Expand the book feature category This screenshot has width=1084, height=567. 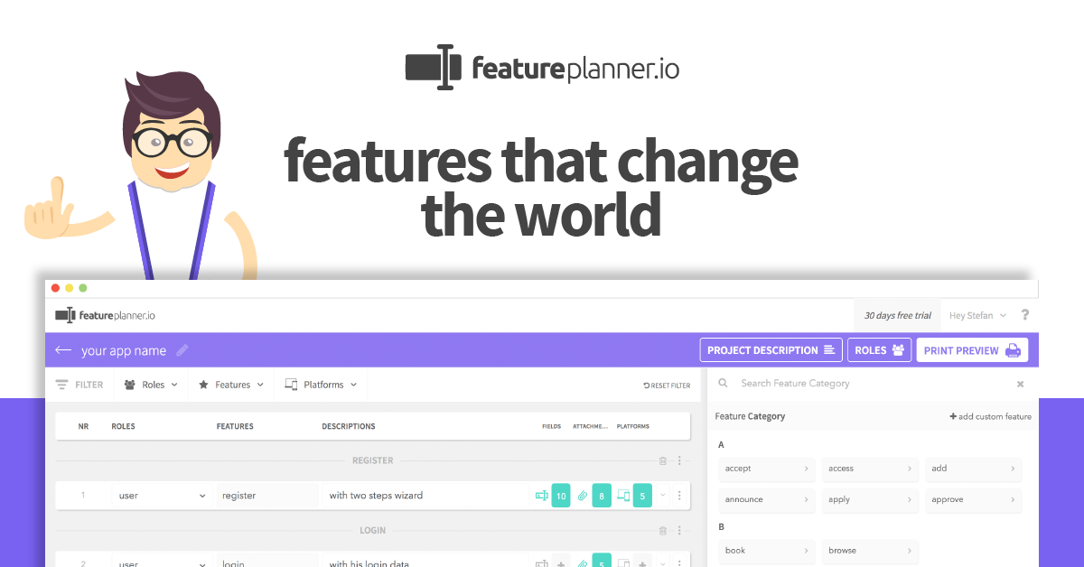767,551
